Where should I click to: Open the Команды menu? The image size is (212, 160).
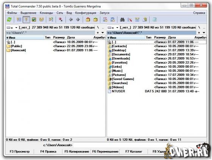click(x=46, y=13)
